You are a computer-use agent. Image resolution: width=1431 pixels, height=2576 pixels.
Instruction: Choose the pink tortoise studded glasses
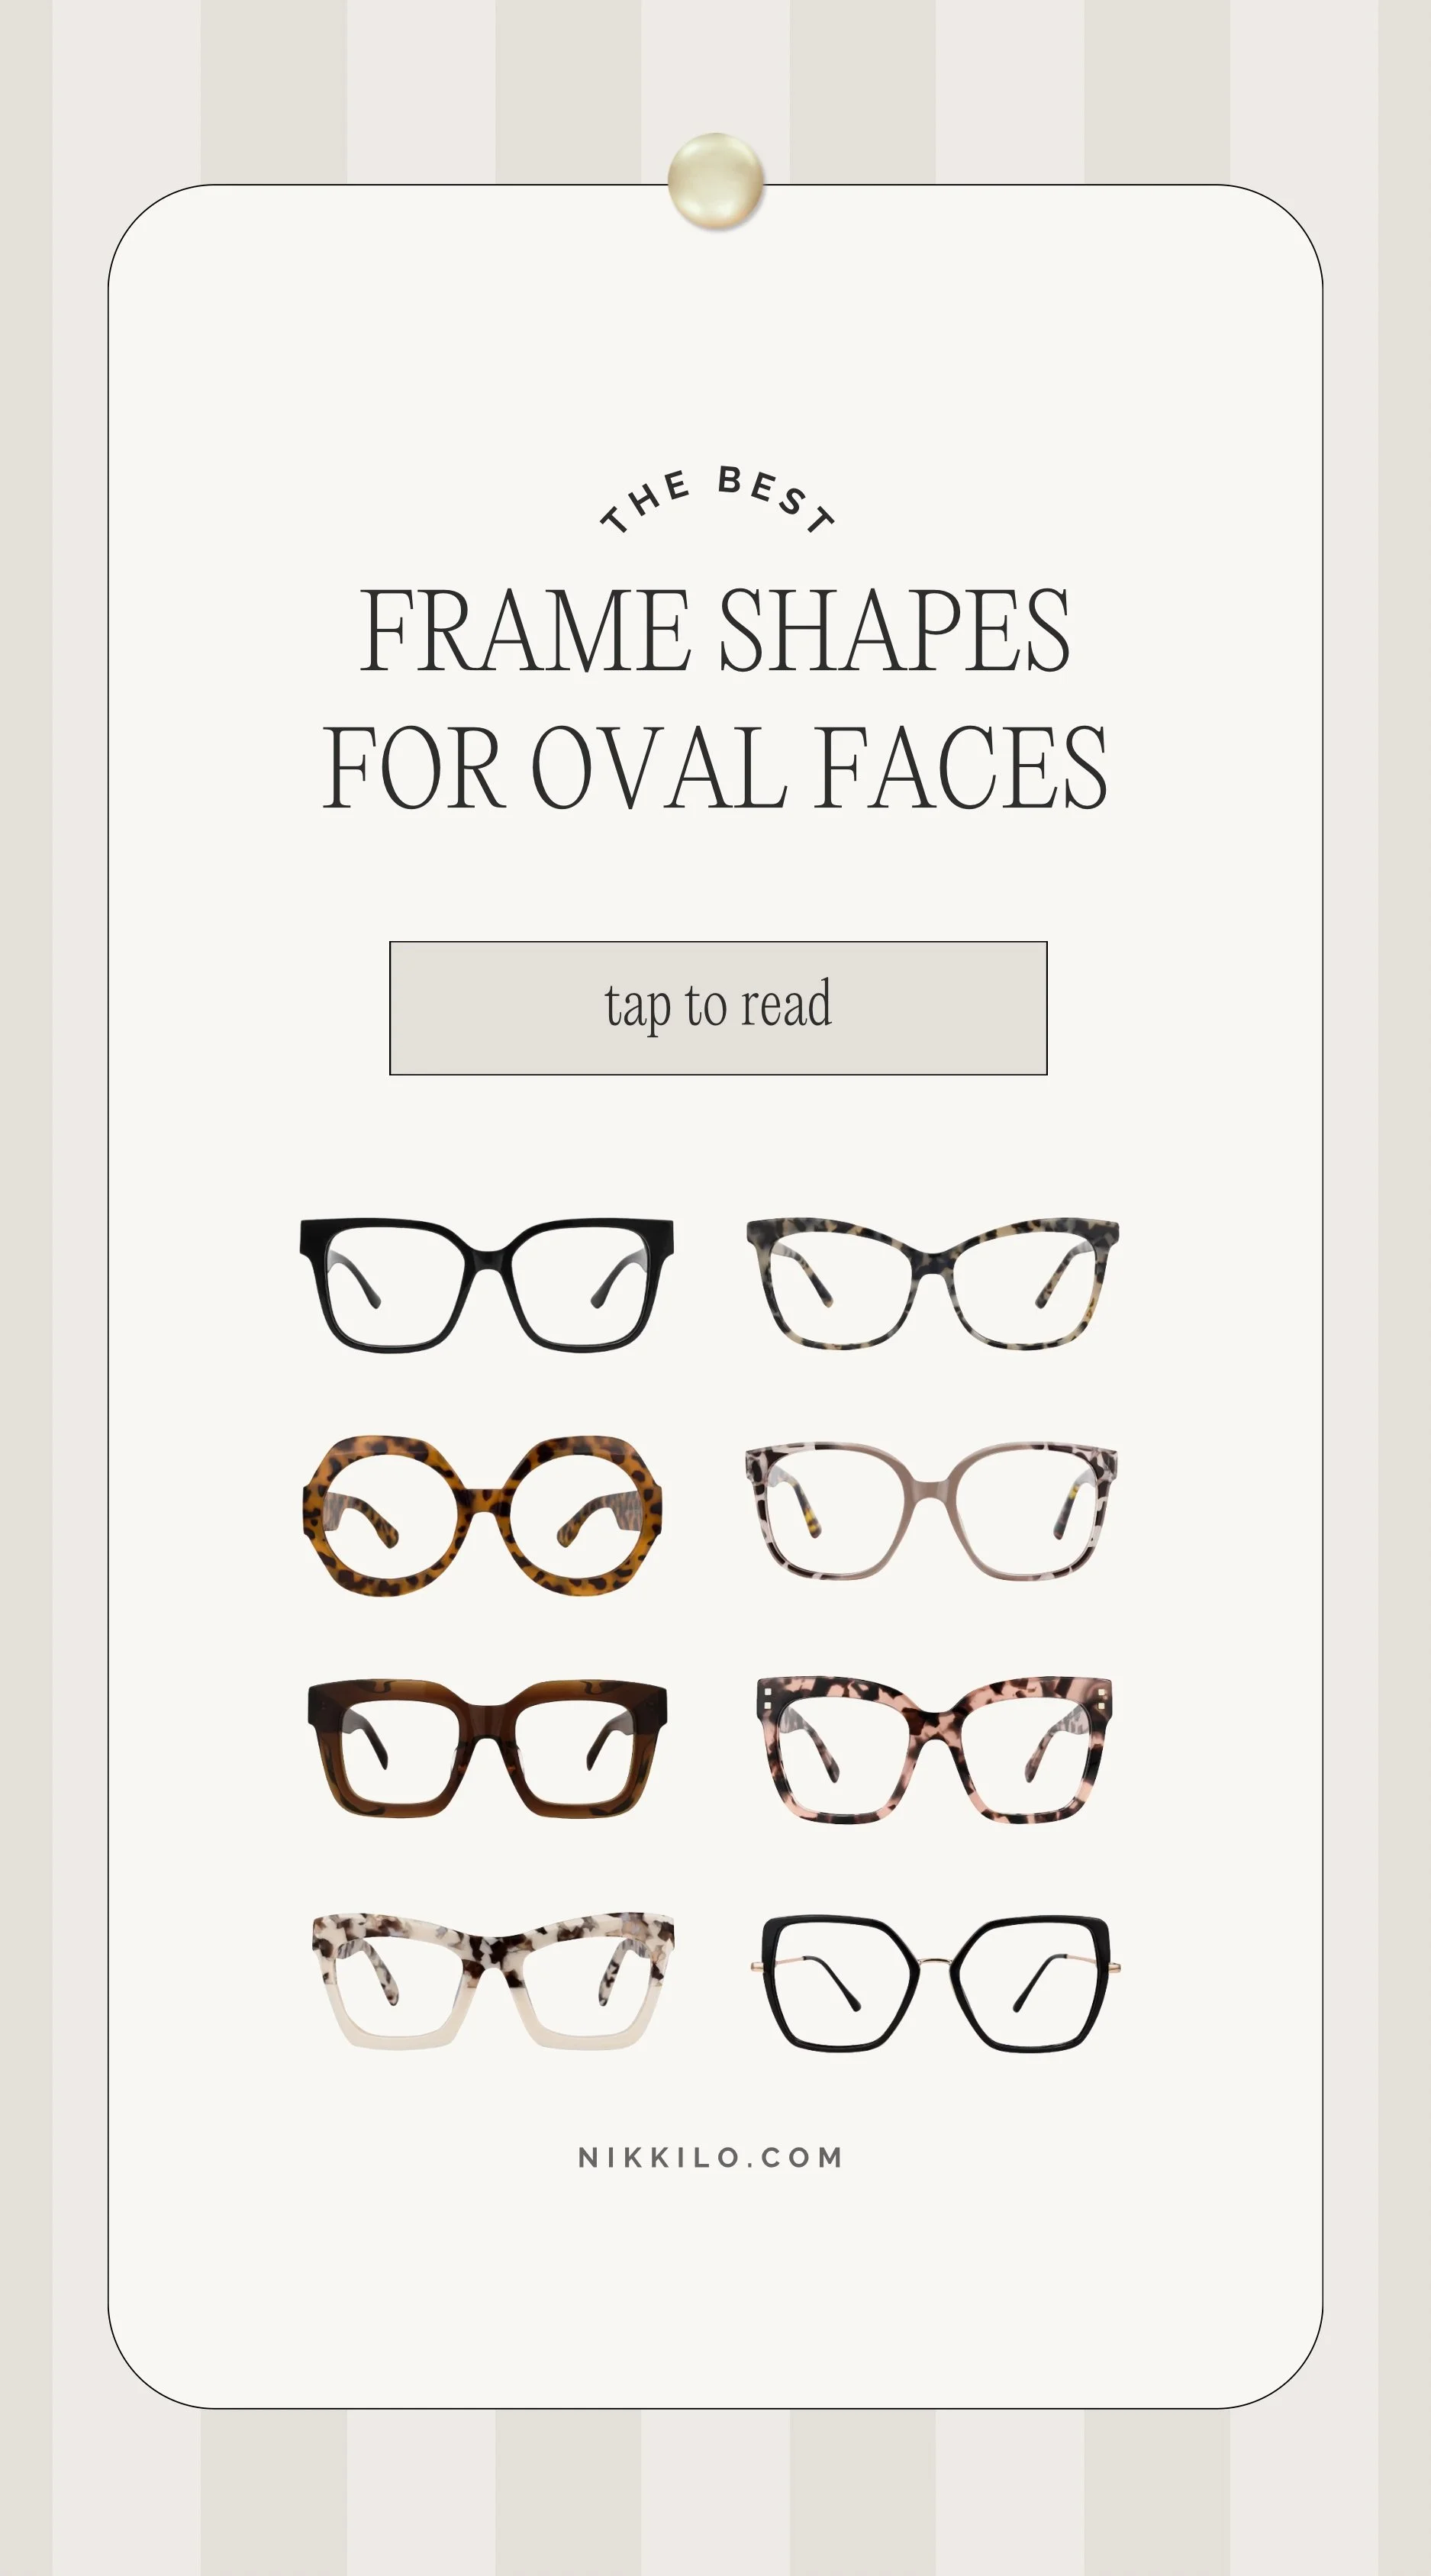click(934, 1749)
